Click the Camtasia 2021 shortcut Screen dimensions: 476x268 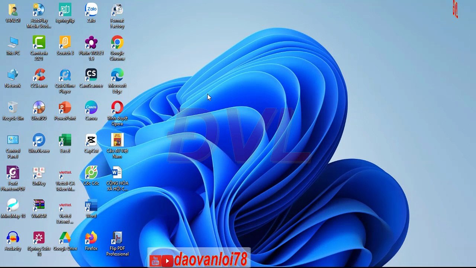point(39,43)
